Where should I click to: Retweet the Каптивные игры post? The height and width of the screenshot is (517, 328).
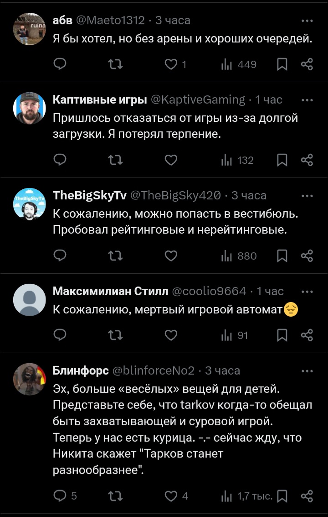coord(116,161)
